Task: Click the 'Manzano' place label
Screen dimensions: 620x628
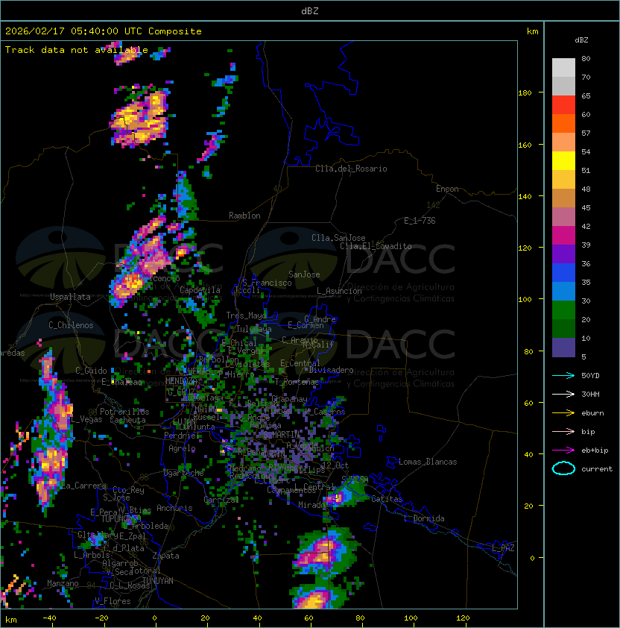Action: click(x=63, y=583)
